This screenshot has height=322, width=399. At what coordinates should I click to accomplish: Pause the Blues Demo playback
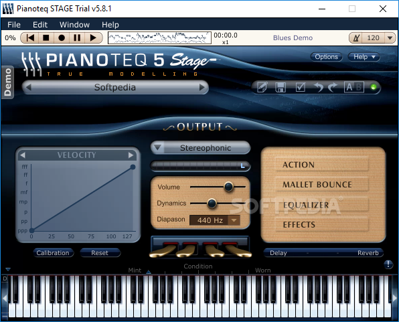pyautogui.click(x=77, y=38)
